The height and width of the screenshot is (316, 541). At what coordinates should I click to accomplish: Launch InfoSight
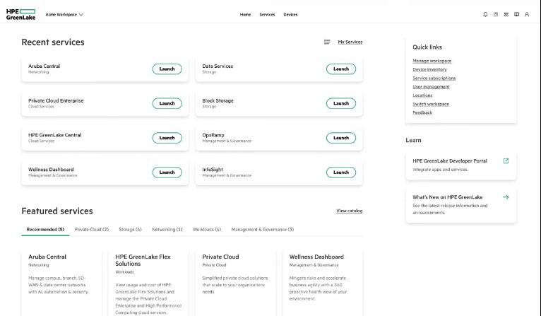click(x=341, y=172)
